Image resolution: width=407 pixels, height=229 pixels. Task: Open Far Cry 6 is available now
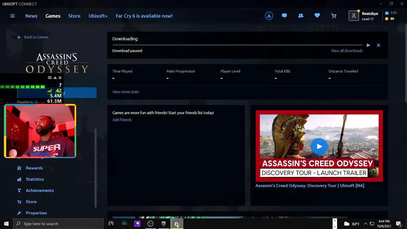144,16
